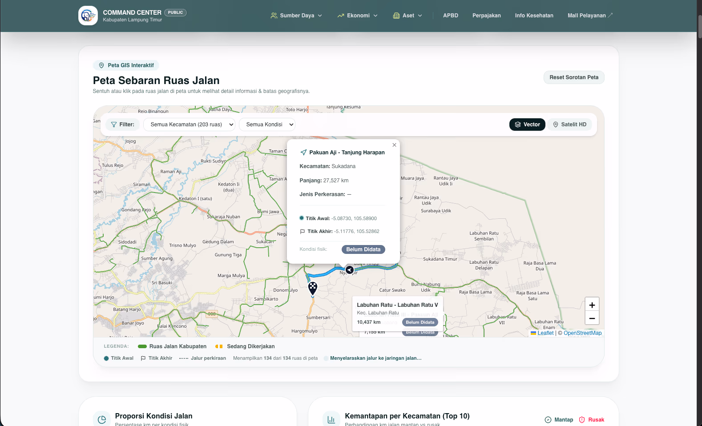Click the Titik Akhir flag icon in popup
Screen dimensions: 702x426
coord(303,231)
